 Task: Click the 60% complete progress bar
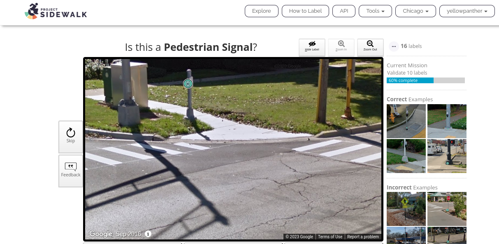coord(426,80)
